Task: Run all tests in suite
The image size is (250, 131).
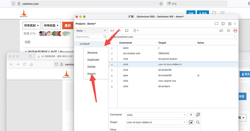Action: click(x=112, y=31)
